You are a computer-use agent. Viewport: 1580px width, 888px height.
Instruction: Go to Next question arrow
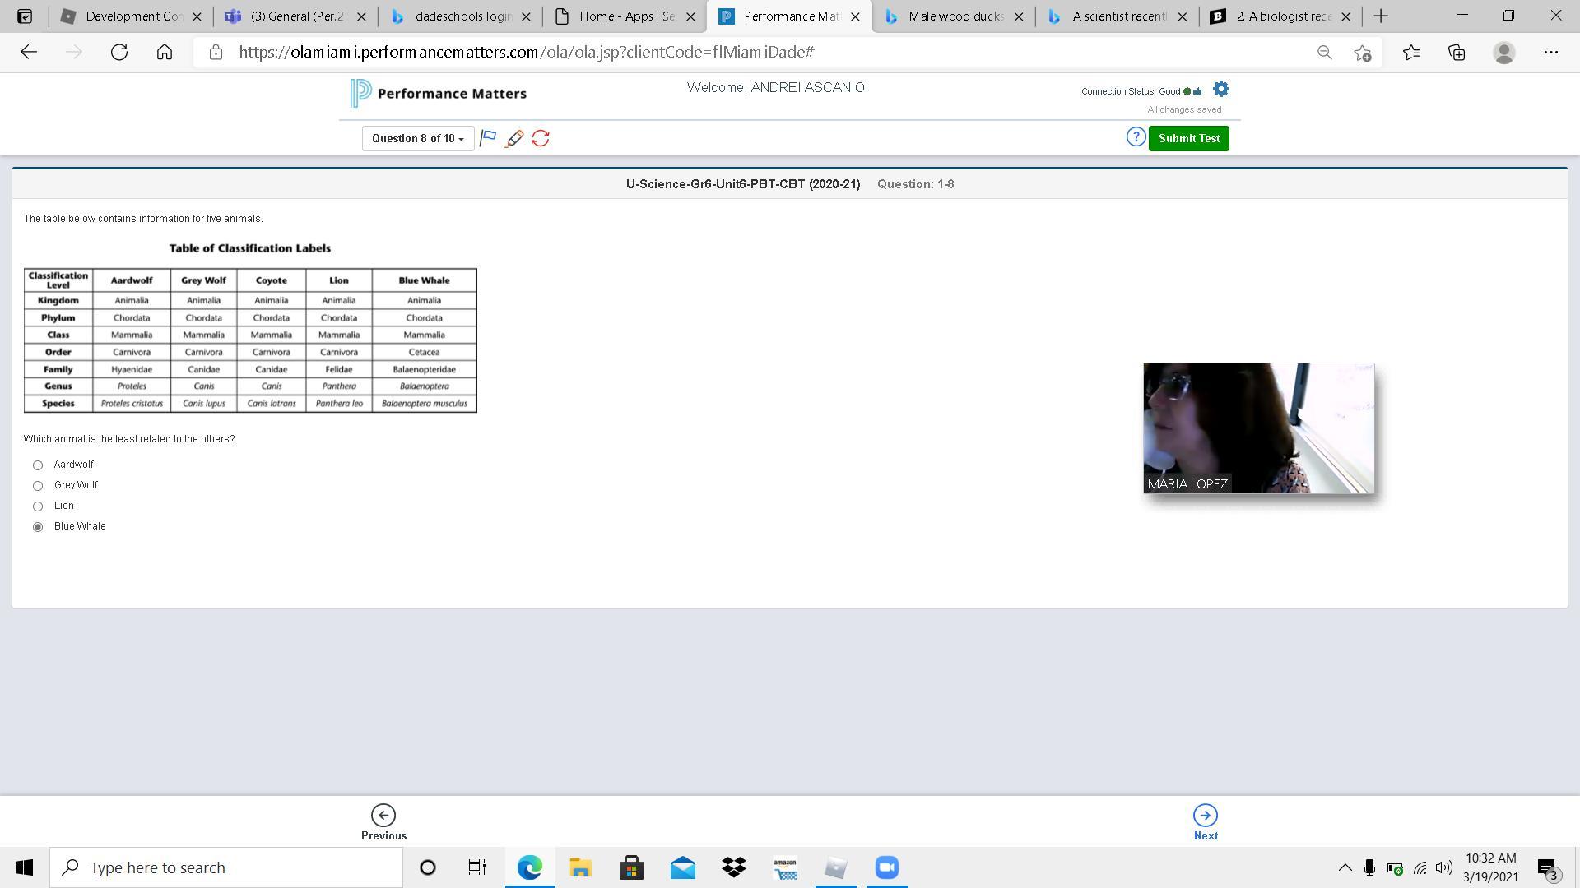pos(1206,816)
